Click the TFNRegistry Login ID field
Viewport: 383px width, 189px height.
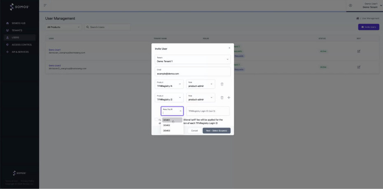click(x=208, y=111)
